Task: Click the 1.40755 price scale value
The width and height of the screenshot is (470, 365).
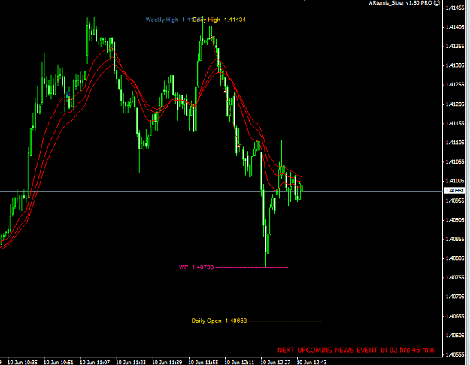Action: click(455, 277)
